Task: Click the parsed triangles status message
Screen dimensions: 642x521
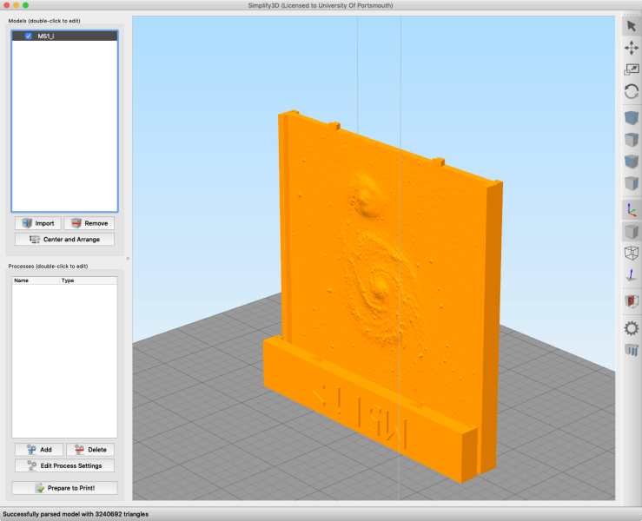Action: (76, 514)
